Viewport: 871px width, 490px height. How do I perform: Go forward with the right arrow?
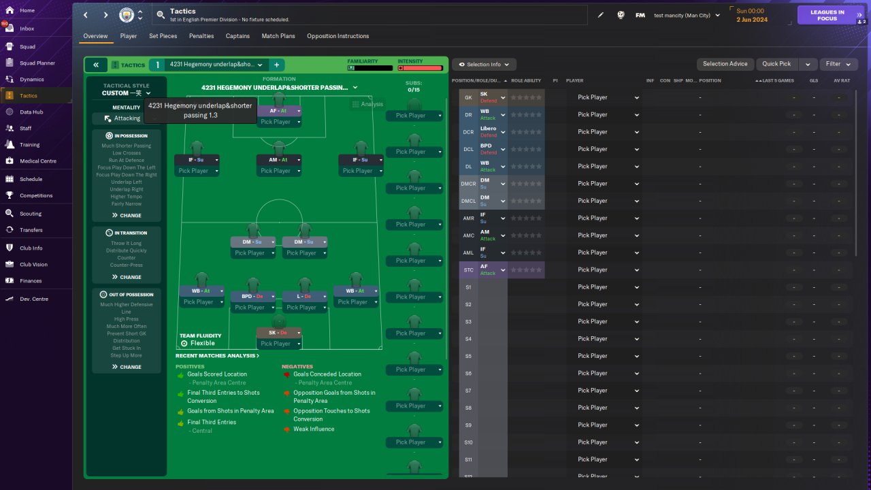(x=105, y=14)
